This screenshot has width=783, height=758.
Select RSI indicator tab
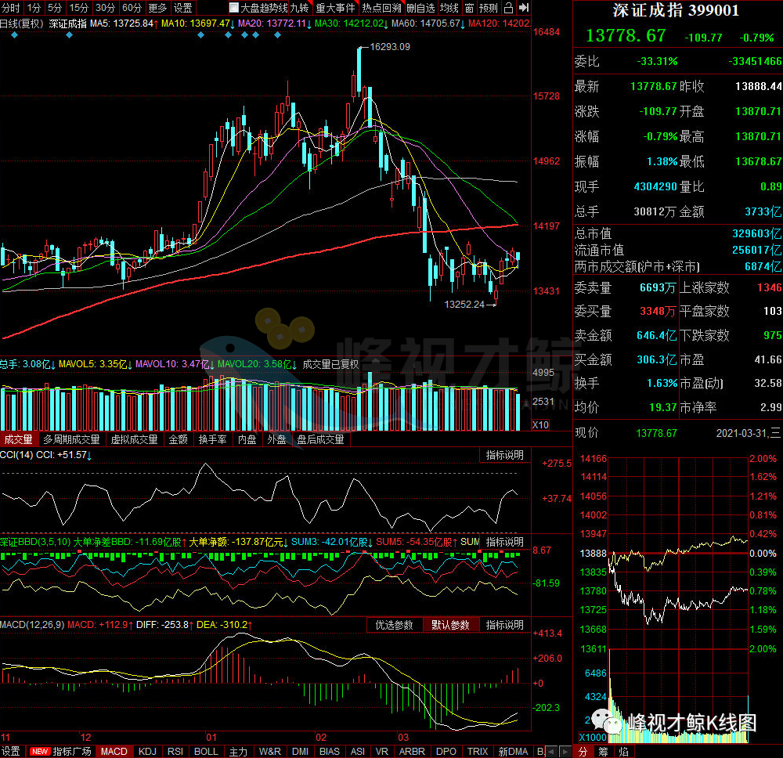coord(175,751)
